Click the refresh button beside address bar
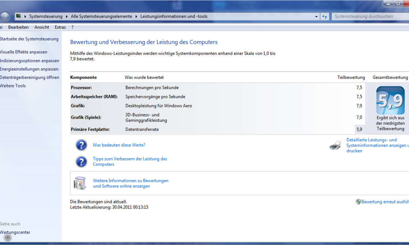Viewport: 409px width, 245px height. click(325, 16)
